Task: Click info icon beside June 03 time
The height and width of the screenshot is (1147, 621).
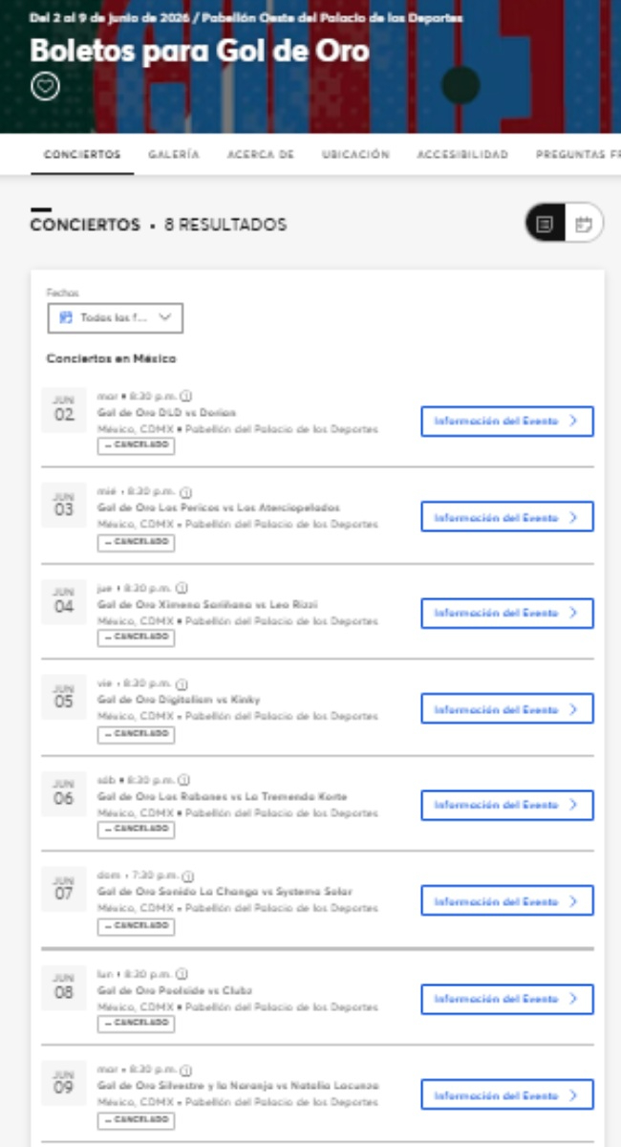Action: click(185, 492)
